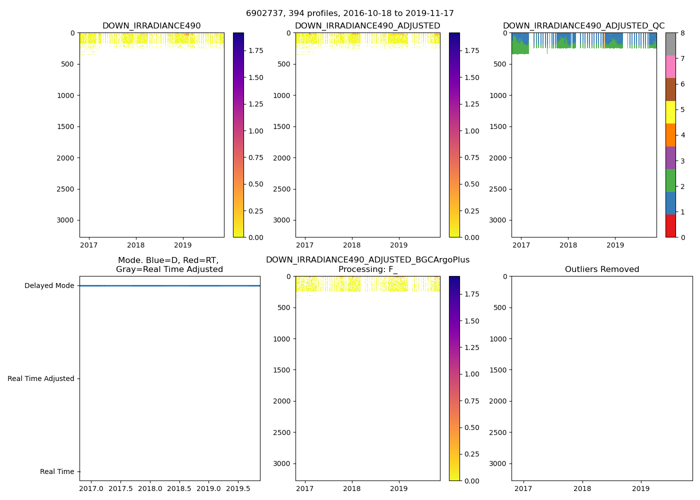This screenshot has height=500, width=700.
Task: Click the figure title with 394 profiles
Action: tap(349, 13)
